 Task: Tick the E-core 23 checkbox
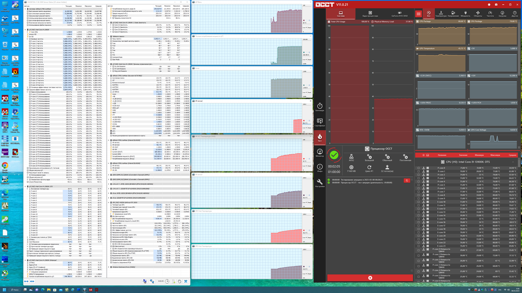pos(419,246)
